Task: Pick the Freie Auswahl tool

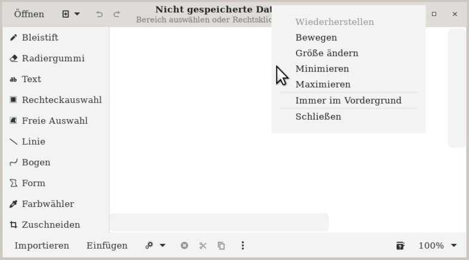Action: 55,121
